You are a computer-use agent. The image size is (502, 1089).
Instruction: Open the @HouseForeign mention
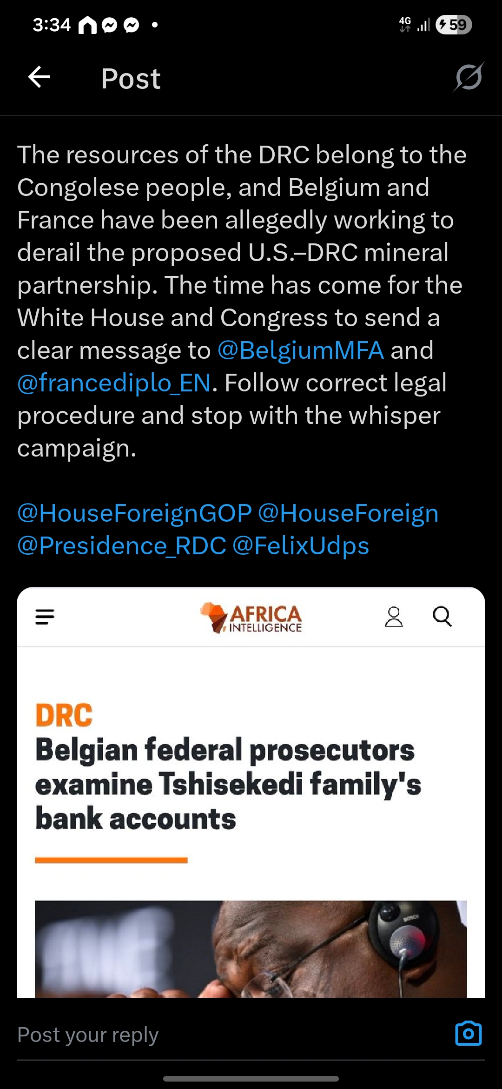coord(348,513)
